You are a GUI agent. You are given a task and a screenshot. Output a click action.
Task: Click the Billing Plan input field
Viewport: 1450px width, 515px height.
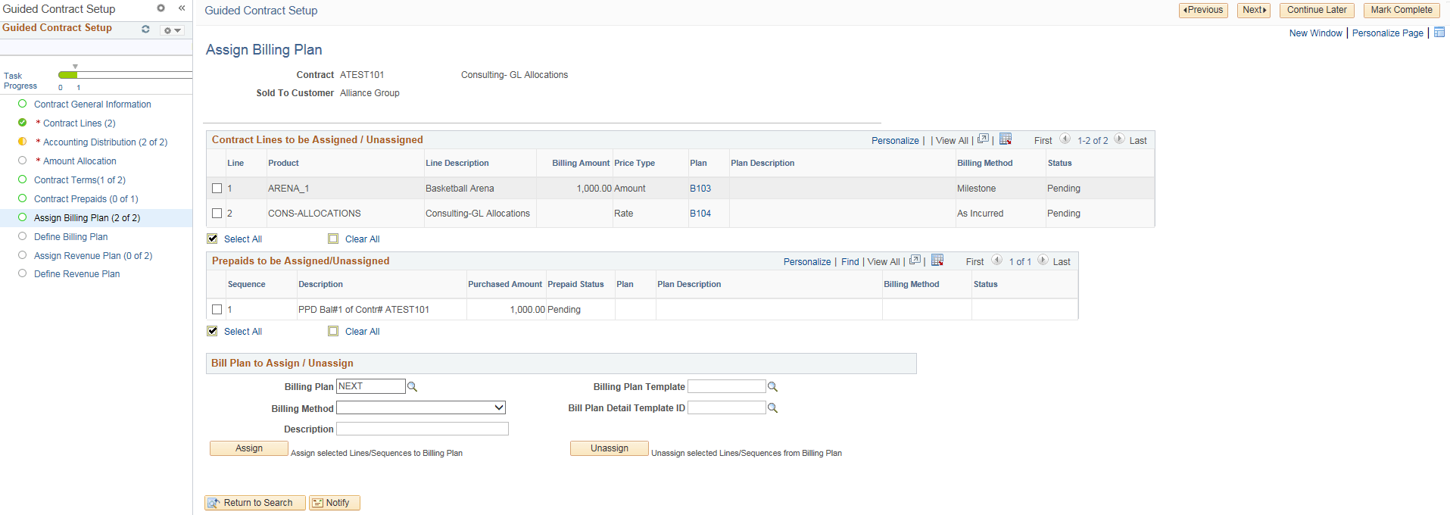pyautogui.click(x=371, y=386)
